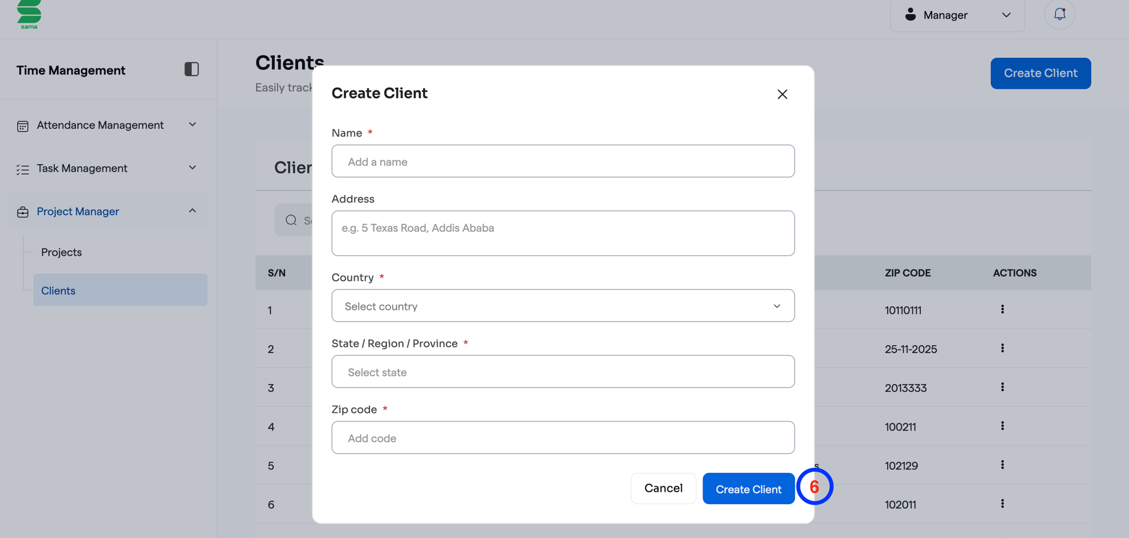Open the Manager role dropdown

click(957, 15)
